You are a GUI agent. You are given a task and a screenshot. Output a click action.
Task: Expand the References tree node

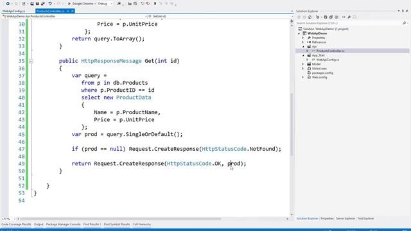(303, 42)
